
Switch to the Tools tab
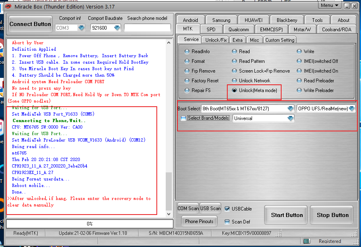(x=317, y=20)
